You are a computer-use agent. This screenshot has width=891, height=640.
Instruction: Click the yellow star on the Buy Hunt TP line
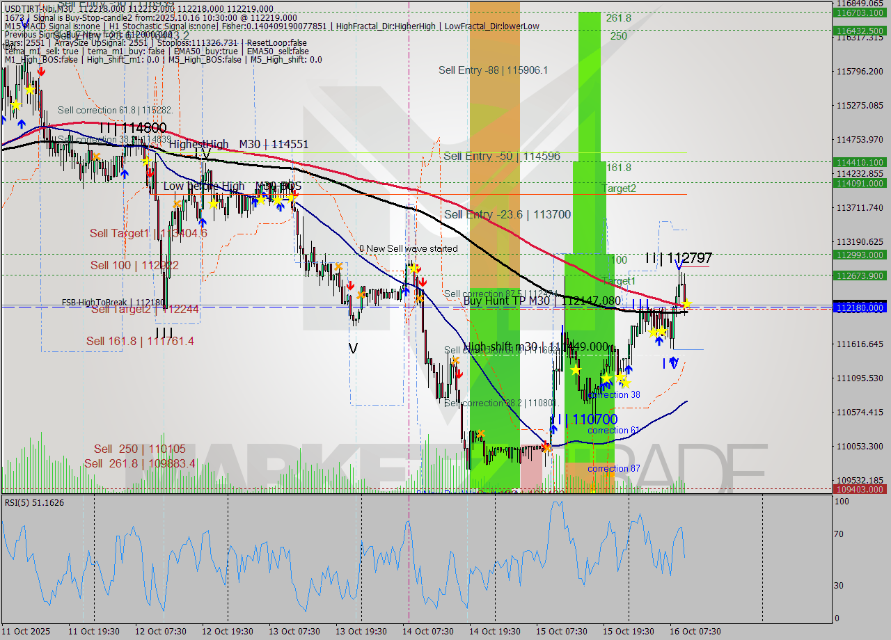[686, 305]
